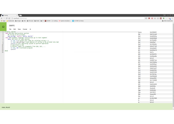Click the 'main:' label on line 6
The image size is (174, 124).
[10, 39]
